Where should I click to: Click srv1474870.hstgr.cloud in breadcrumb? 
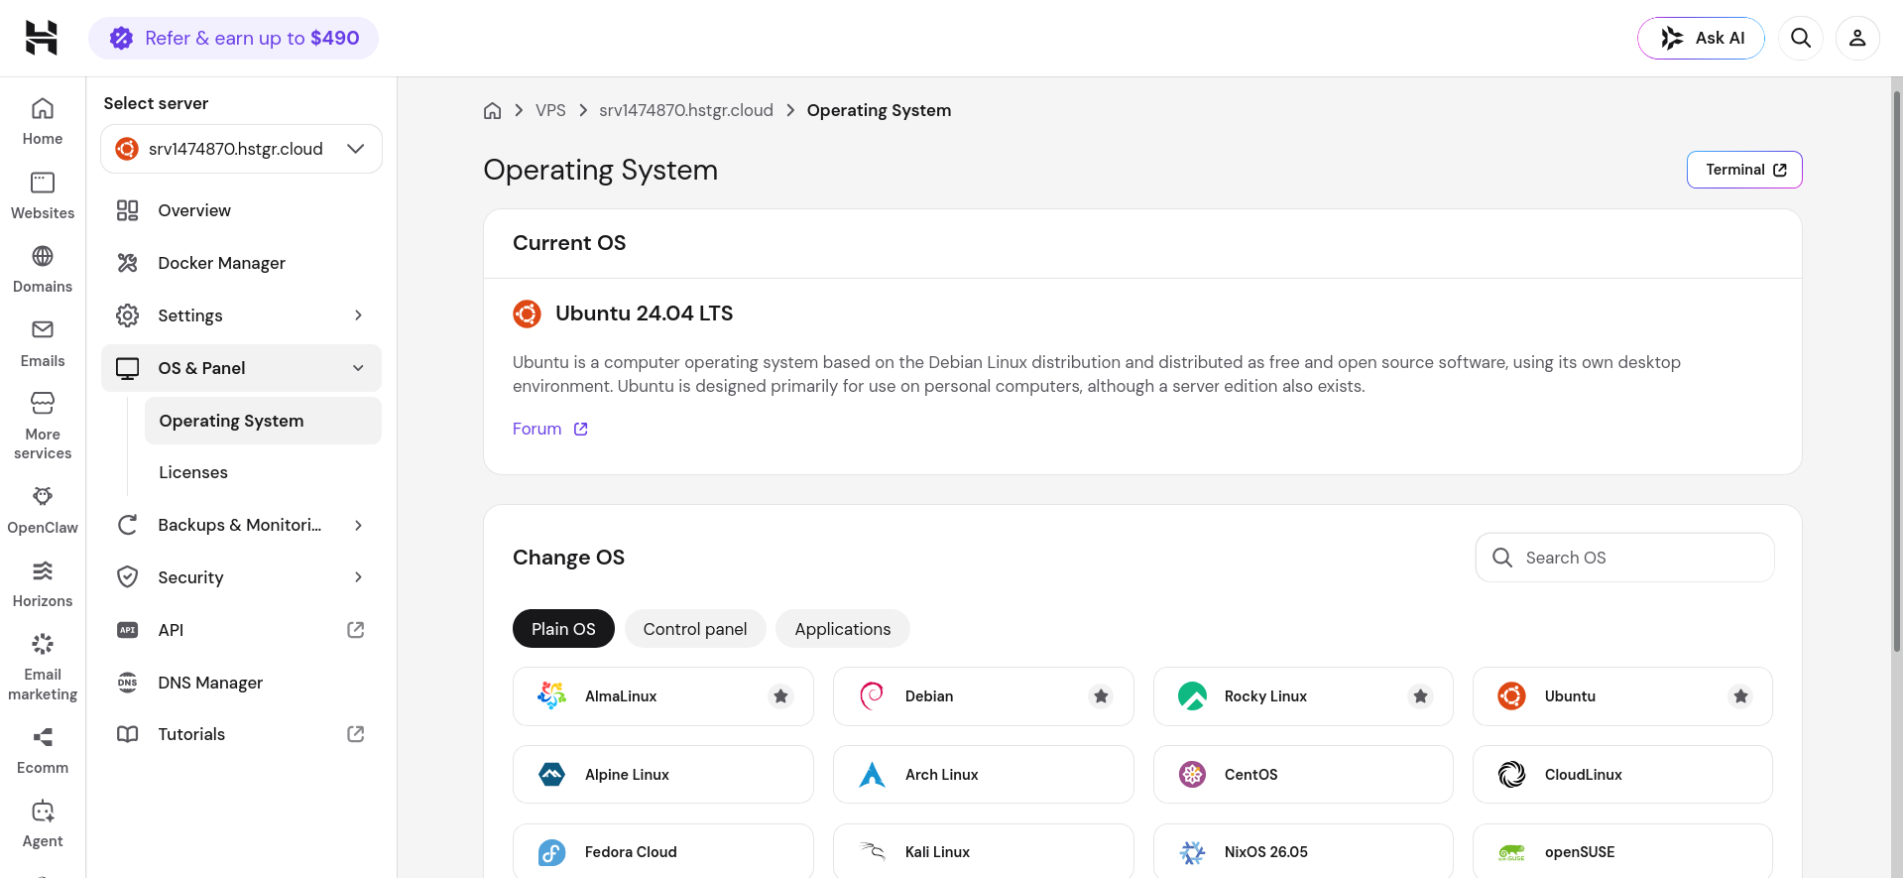pyautogui.click(x=686, y=110)
